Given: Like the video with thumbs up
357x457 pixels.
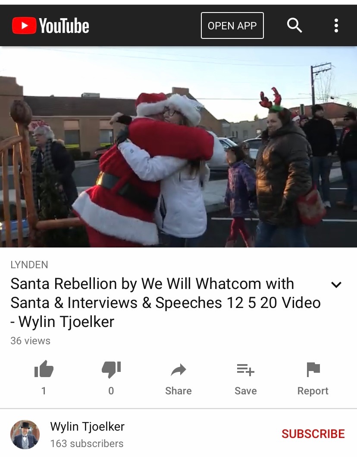Looking at the screenshot, I should (x=44, y=369).
